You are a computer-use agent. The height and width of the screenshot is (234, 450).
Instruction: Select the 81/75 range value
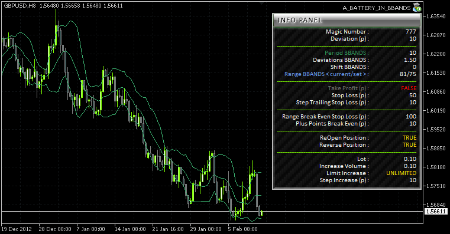click(408, 74)
